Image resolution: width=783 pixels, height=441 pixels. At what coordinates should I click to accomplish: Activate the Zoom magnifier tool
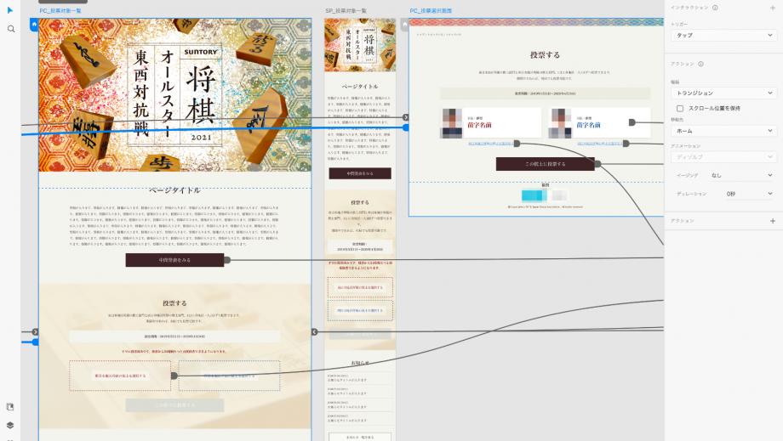click(x=10, y=29)
